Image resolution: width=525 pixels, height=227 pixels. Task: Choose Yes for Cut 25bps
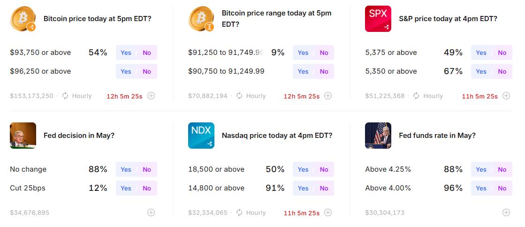126,188
